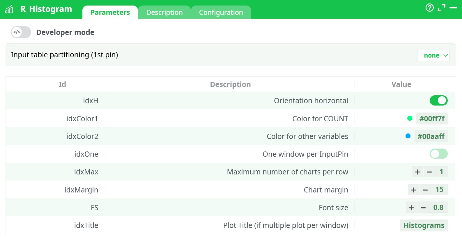Turn on One window per InputPin

coord(438,154)
